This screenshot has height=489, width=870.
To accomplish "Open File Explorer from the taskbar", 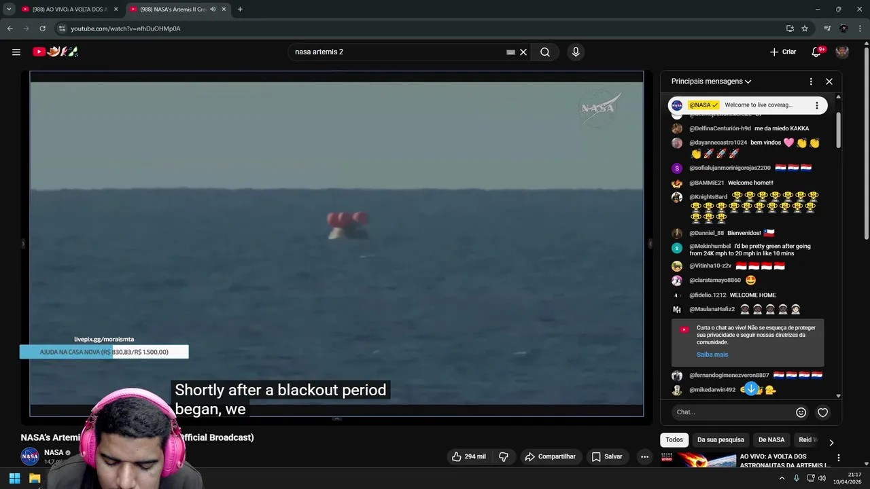I will 35,478.
